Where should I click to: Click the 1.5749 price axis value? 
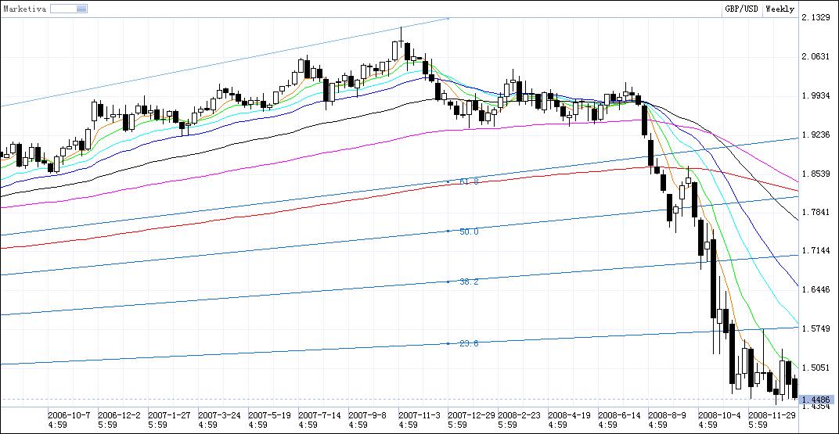[x=815, y=328]
